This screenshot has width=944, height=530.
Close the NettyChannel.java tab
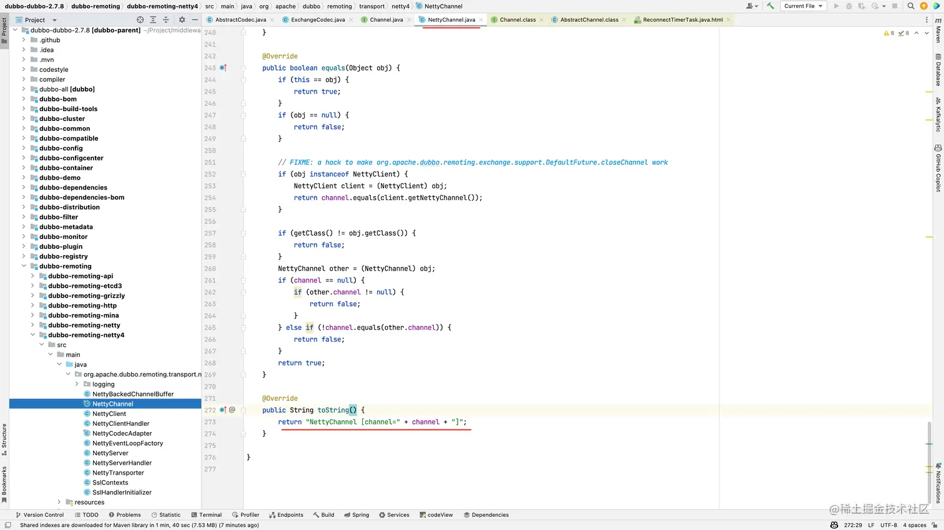(481, 20)
